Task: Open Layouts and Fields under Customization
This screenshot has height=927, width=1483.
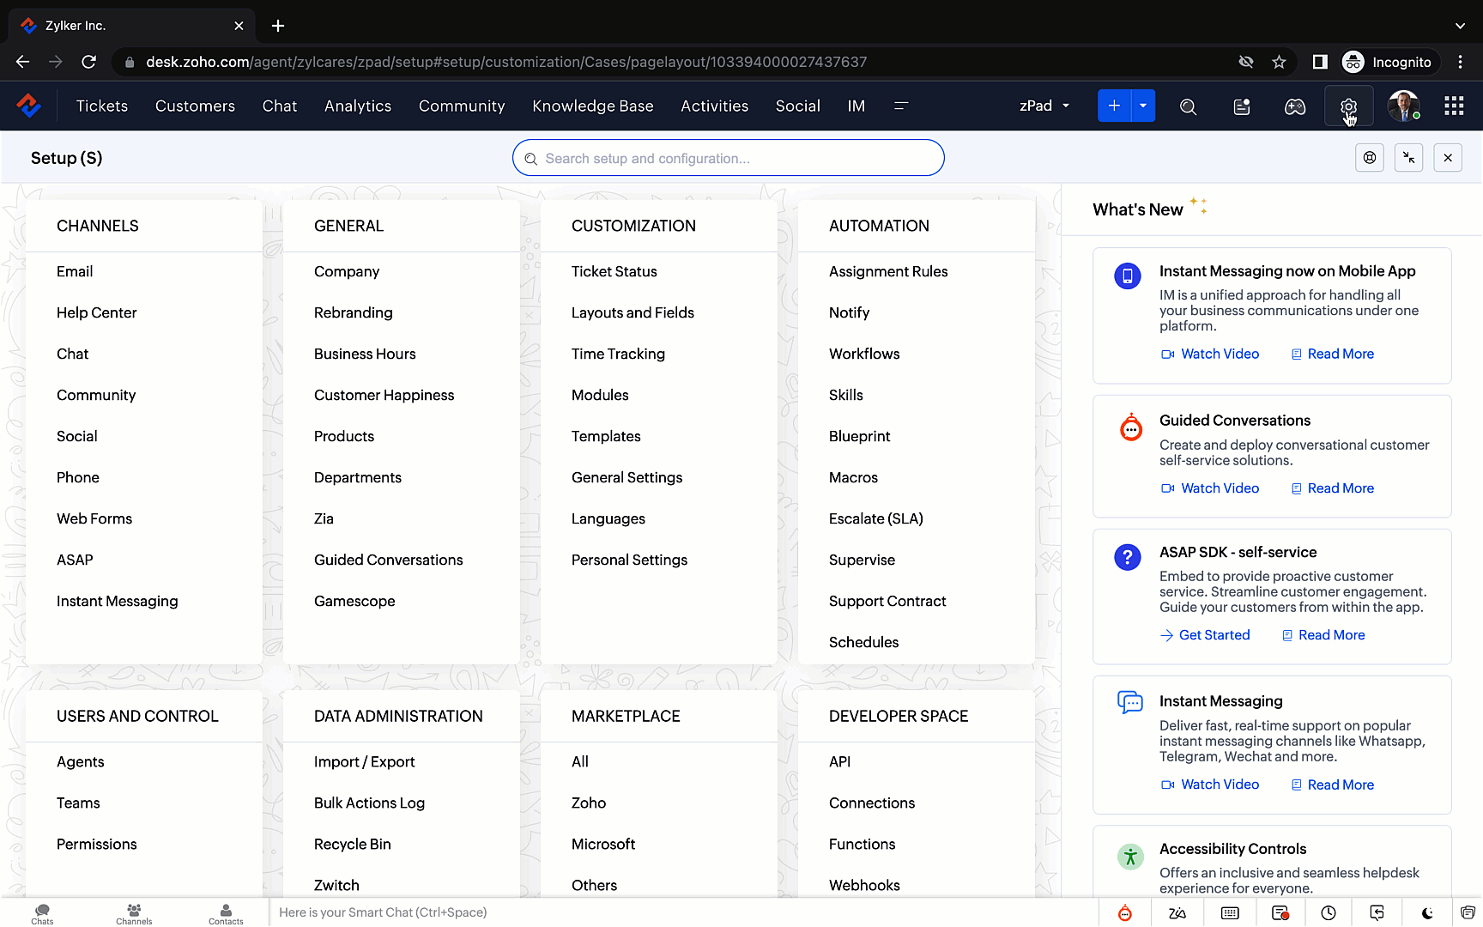Action: 633,312
